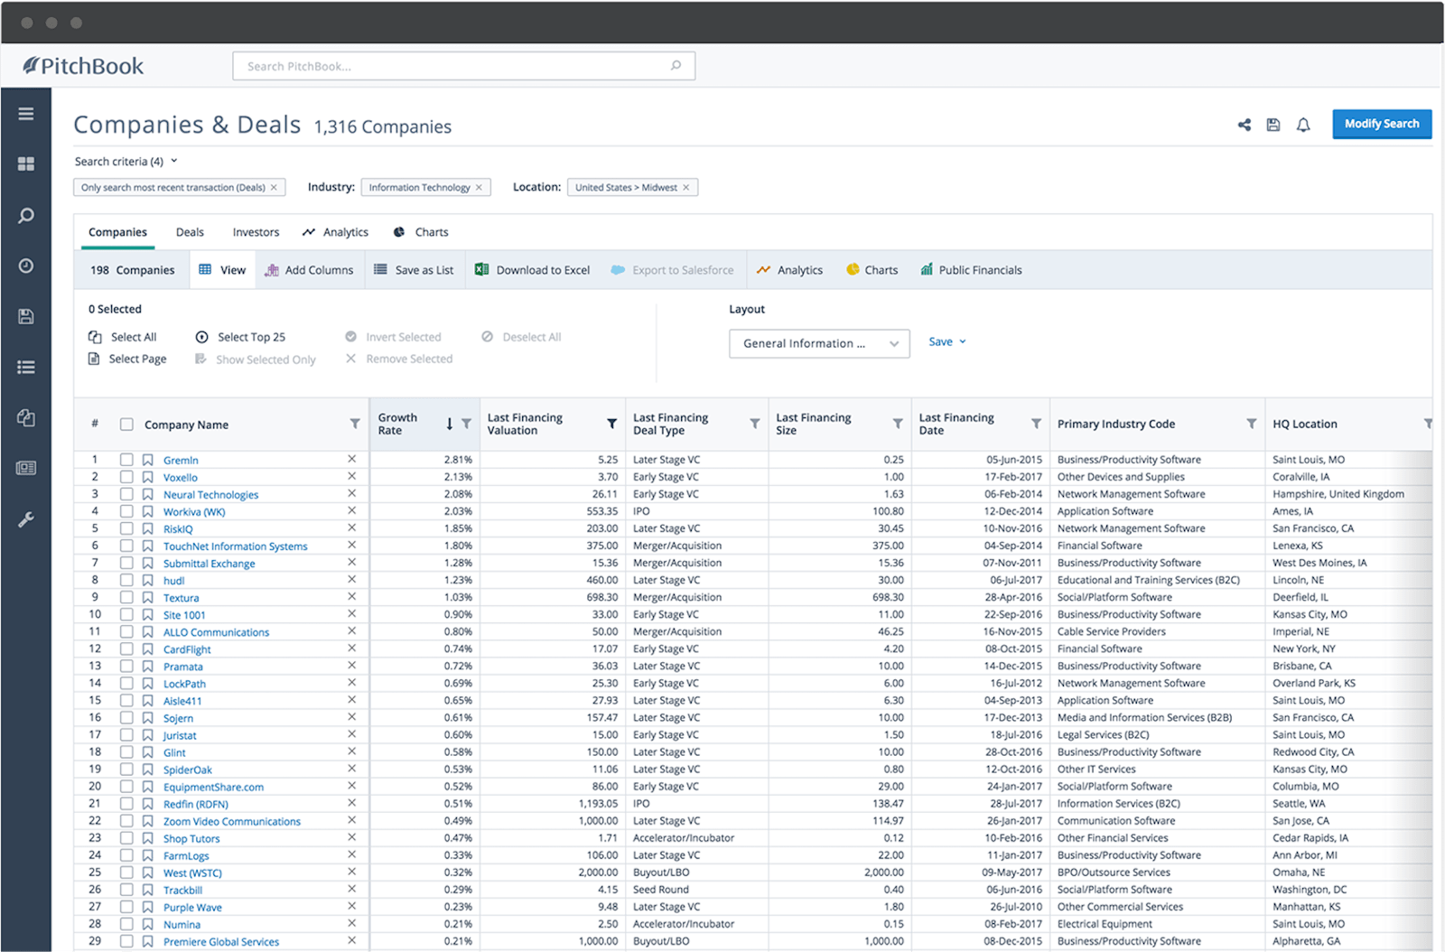Switch to the top Charts tab
This screenshot has height=952, width=1445.
point(421,232)
